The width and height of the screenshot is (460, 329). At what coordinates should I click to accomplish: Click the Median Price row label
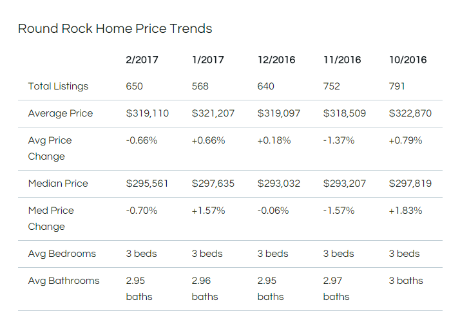click(58, 183)
